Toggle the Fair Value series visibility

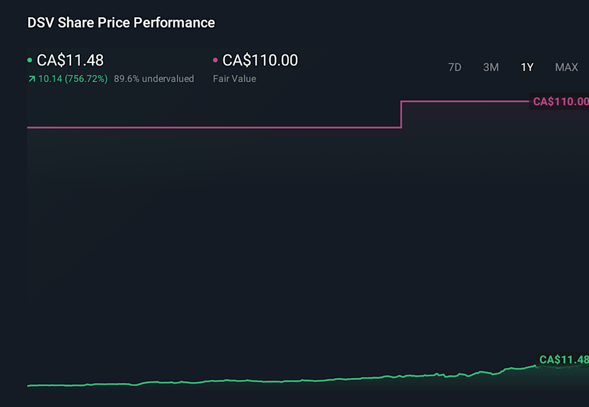(216, 60)
